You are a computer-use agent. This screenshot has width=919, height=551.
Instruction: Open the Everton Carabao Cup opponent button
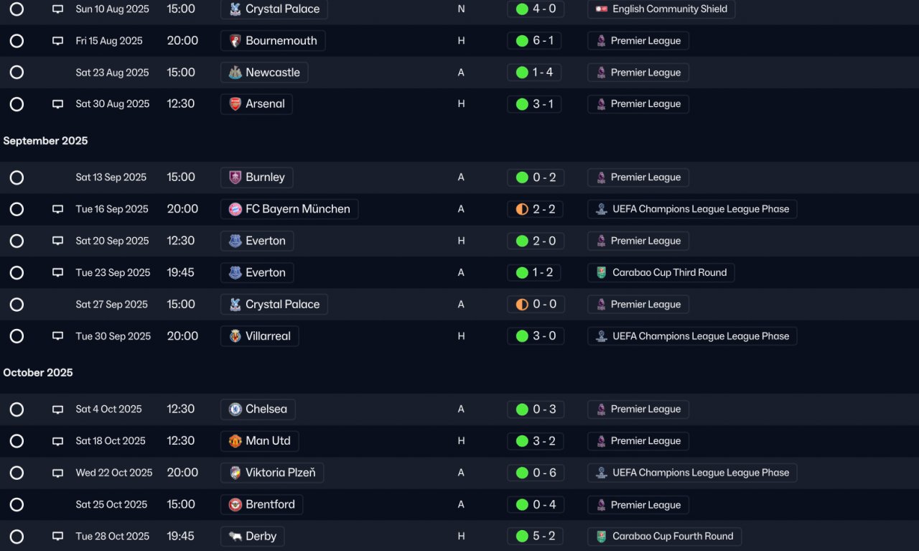point(257,273)
